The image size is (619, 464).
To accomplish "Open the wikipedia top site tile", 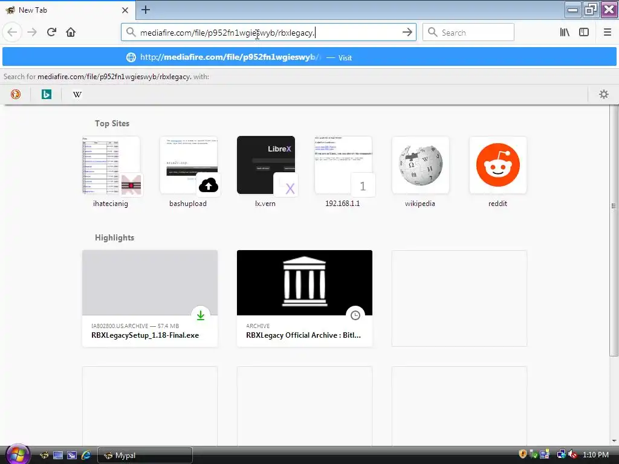I will [x=421, y=172].
